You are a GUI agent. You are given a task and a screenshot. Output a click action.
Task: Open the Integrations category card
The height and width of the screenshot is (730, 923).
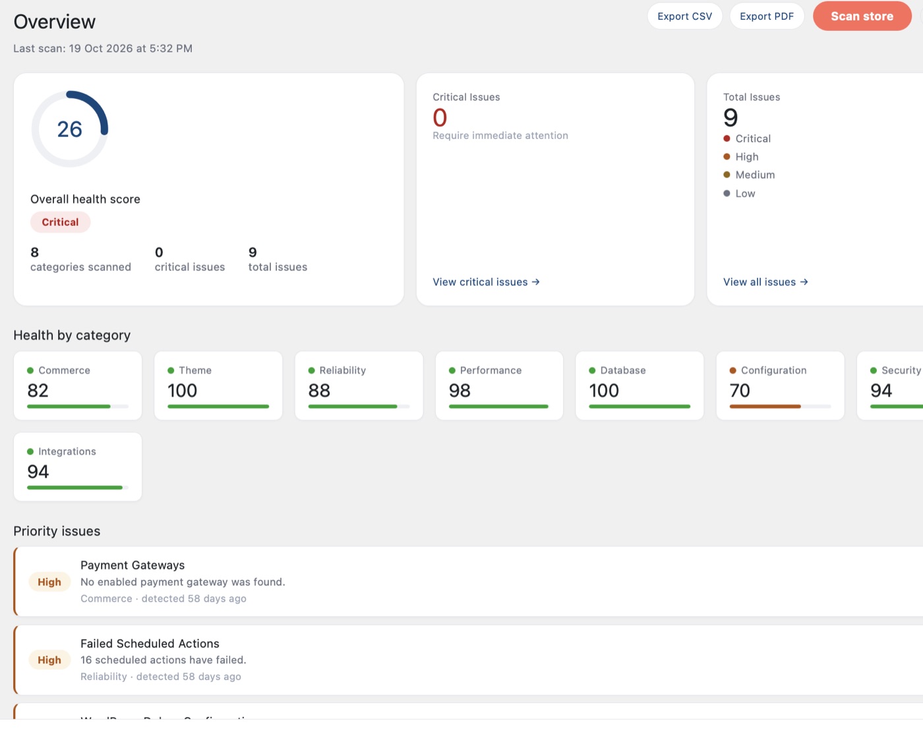[78, 466]
